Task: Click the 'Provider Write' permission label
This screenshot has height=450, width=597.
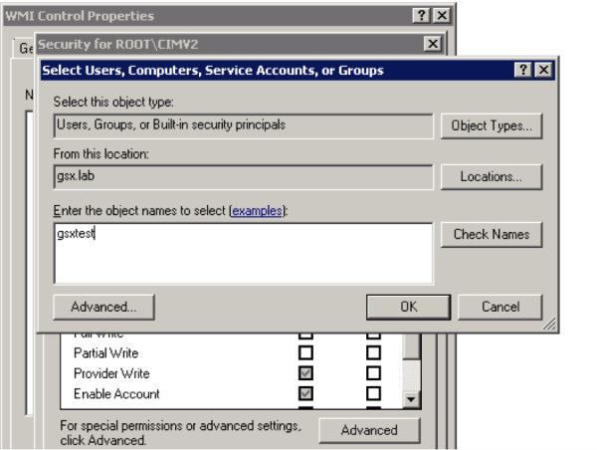Action: click(x=111, y=373)
